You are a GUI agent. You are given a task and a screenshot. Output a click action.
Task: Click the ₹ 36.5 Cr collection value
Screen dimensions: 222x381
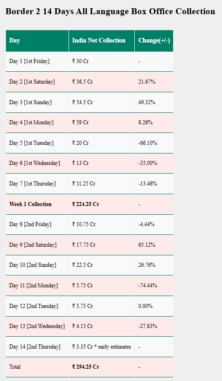82,82
